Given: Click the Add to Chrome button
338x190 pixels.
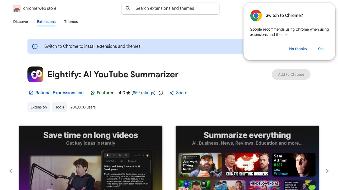Looking at the screenshot, I should pyautogui.click(x=291, y=74).
